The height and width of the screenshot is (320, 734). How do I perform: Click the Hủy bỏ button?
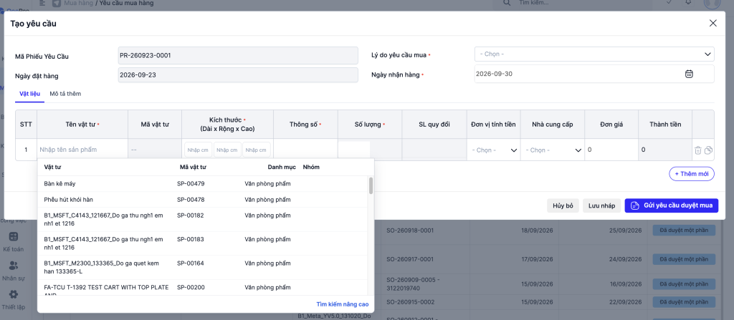point(563,206)
